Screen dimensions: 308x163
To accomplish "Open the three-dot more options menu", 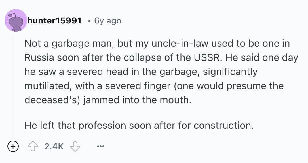I will pos(100,147).
